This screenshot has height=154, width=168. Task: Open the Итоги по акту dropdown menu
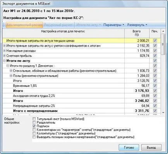[x=89, y=25]
